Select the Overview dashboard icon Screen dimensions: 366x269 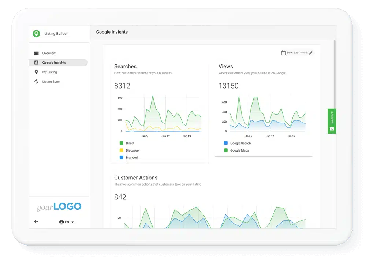(x=36, y=53)
